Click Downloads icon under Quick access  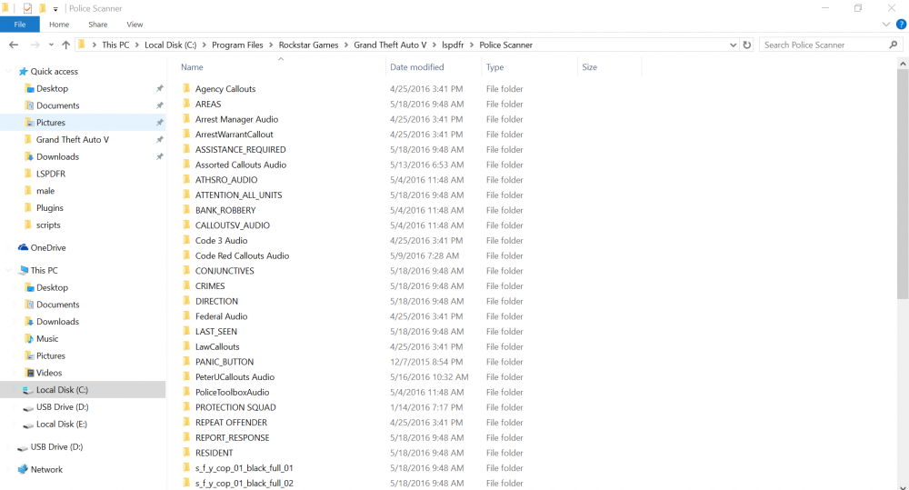click(29, 156)
